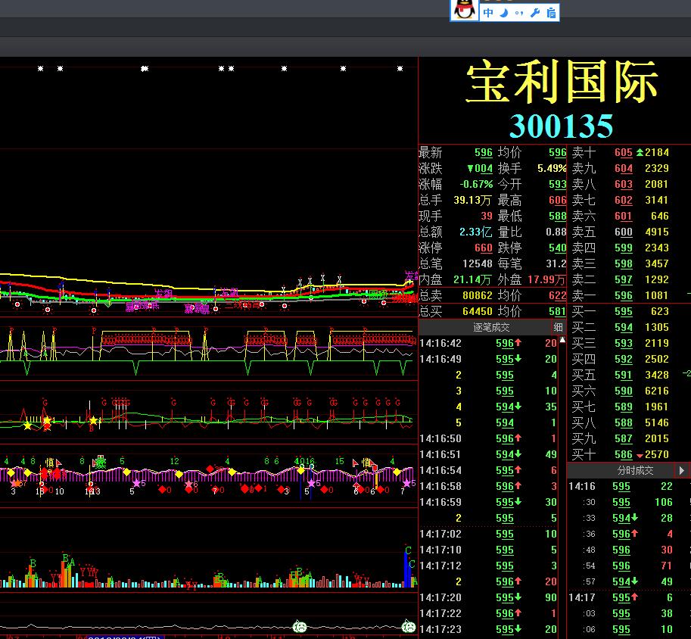Click the 今开 value 593
This screenshot has height=639, width=691.
click(x=558, y=184)
